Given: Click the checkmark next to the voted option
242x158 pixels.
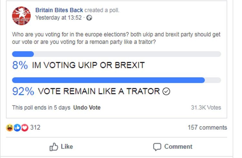Looking at the screenshot, I should tap(166, 91).
